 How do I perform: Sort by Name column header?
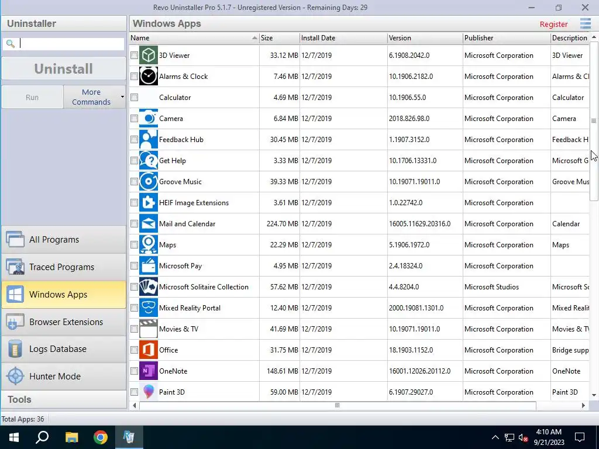(194, 38)
